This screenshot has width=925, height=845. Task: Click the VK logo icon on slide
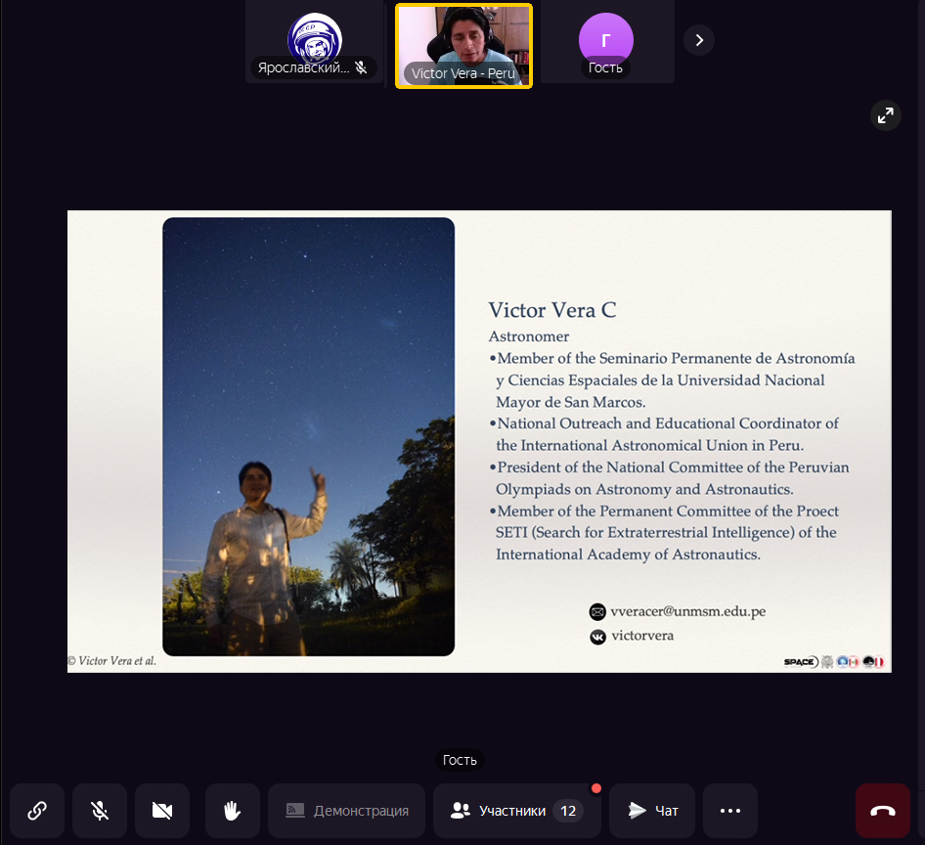pos(597,637)
